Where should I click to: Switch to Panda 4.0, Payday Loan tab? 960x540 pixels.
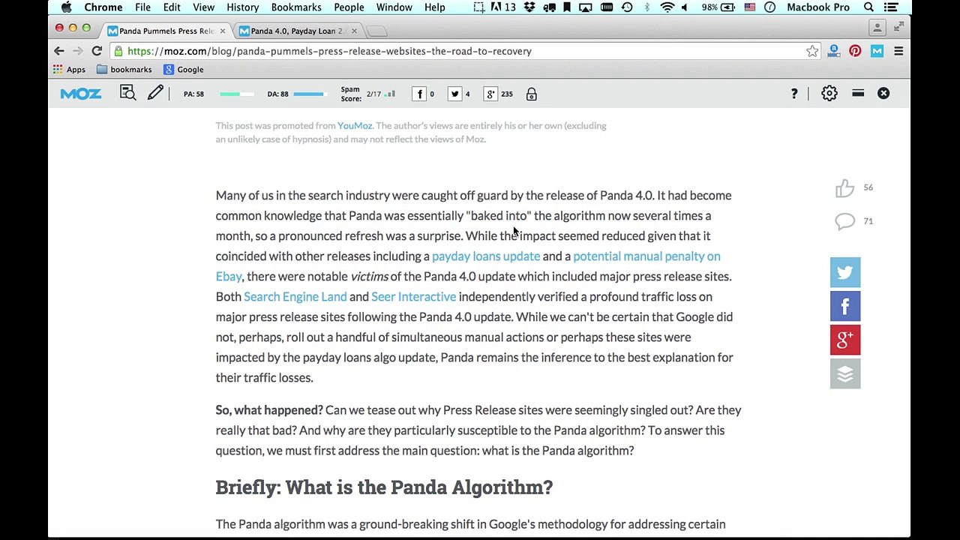pyautogui.click(x=296, y=31)
